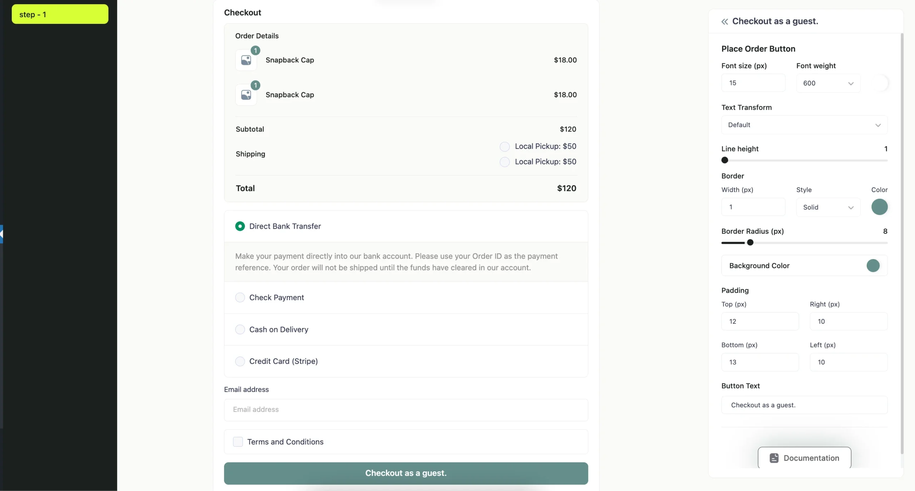Pick the Background Color swatch
Screen dimensions: 915x491
pos(873,266)
